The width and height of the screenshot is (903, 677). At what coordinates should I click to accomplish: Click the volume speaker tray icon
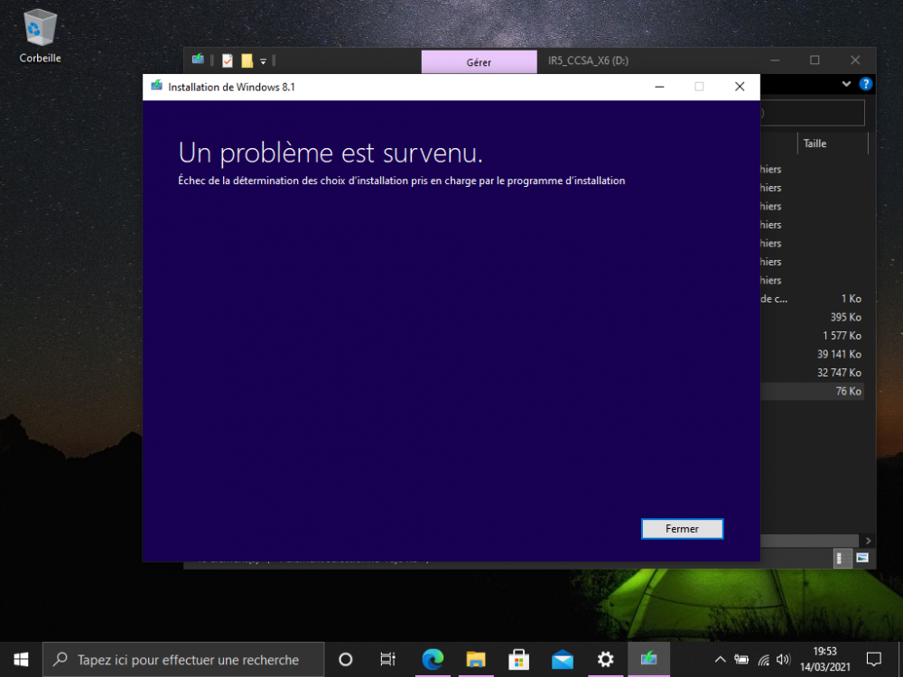(783, 660)
